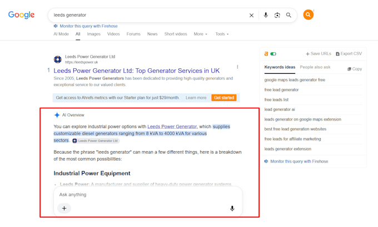Click keyword 'best free lead generation websites'
This screenshot has height=227, width=378.
click(x=295, y=129)
